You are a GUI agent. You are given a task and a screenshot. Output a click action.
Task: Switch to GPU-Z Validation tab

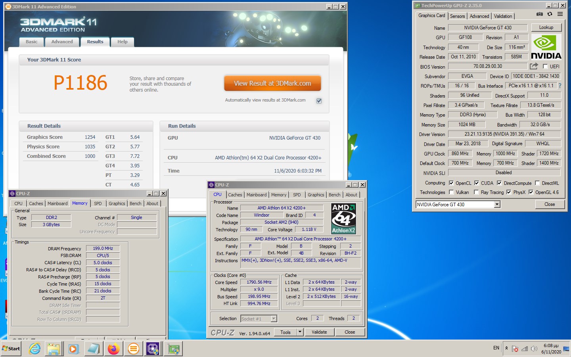click(503, 16)
